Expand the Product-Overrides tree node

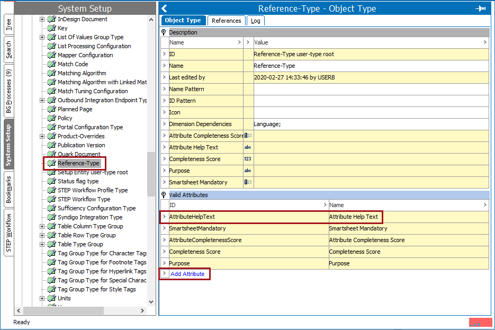(x=42, y=136)
